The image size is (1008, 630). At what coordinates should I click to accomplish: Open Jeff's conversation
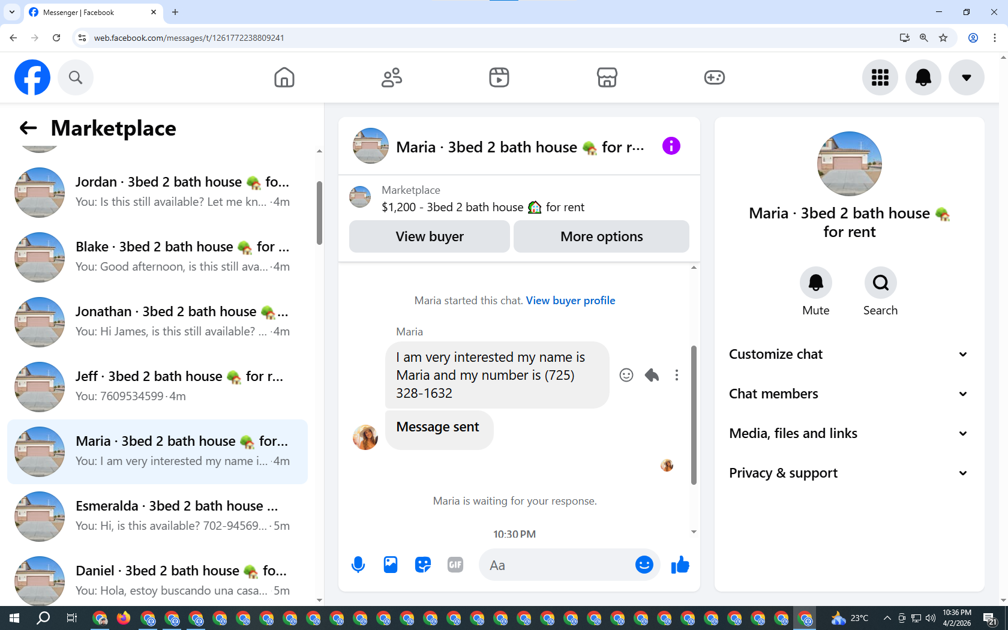pyautogui.click(x=157, y=387)
